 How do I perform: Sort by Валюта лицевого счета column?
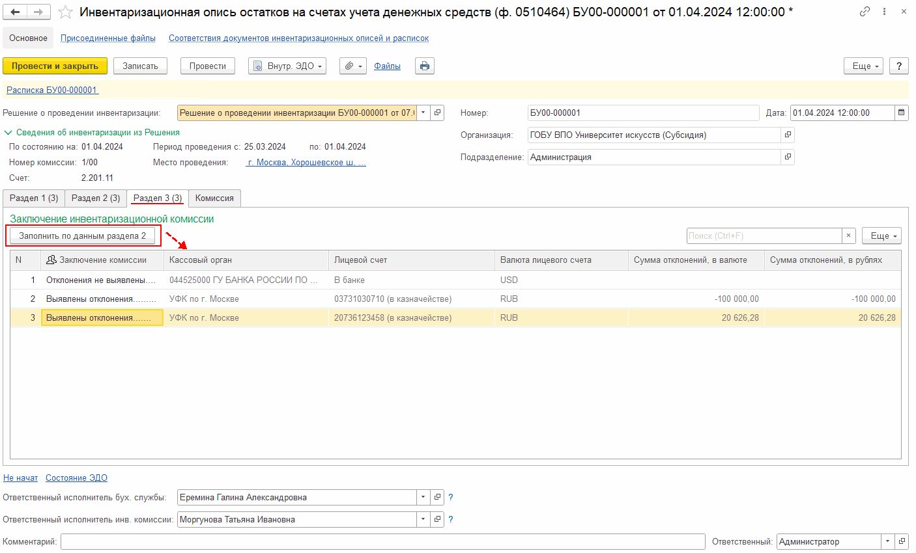[x=562, y=260]
